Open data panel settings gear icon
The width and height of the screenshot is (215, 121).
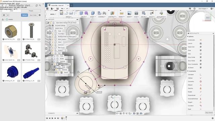(x=40, y=15)
